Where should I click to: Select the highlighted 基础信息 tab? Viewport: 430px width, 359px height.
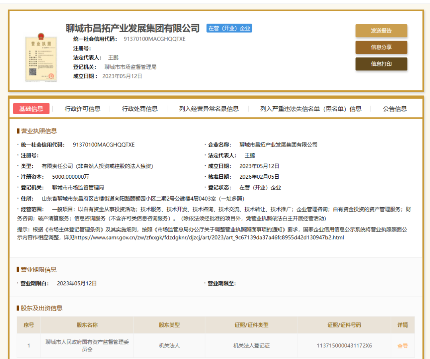click(31, 108)
